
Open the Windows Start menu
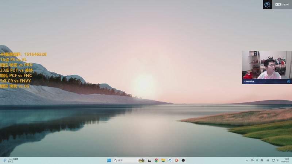point(109,160)
